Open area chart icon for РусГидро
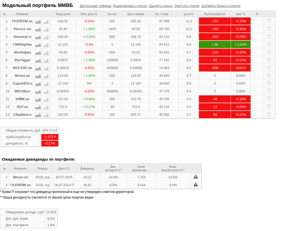Viewport: 285px width, 231px height. tap(38, 60)
